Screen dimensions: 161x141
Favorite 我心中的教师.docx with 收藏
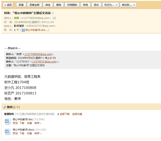[29, 133]
